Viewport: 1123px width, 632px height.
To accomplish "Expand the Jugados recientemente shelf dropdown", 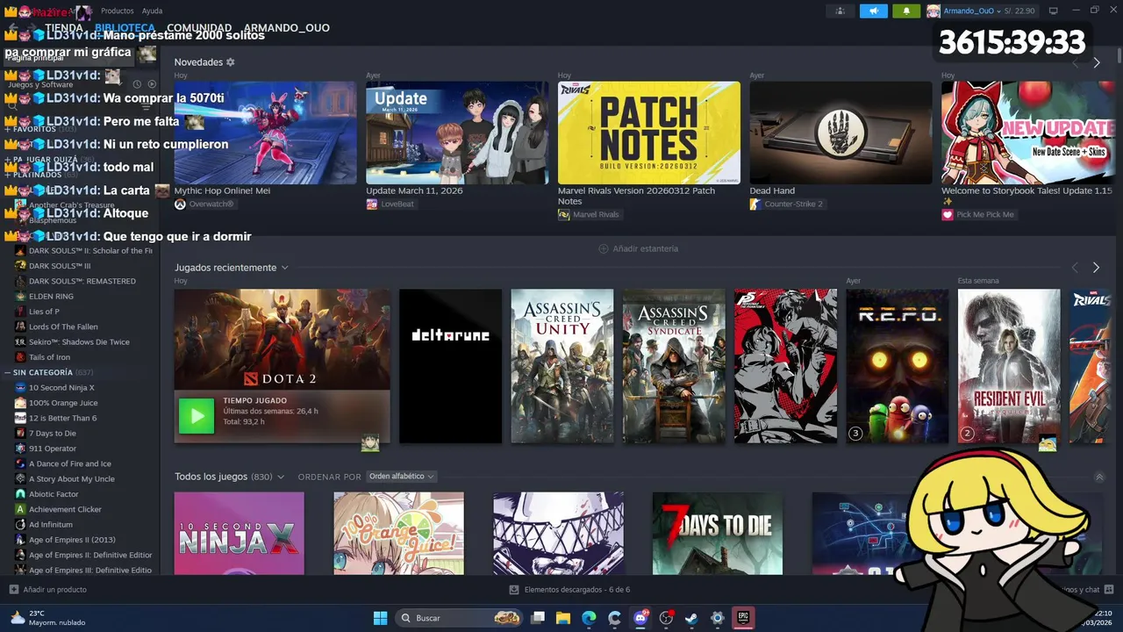I will pyautogui.click(x=284, y=268).
